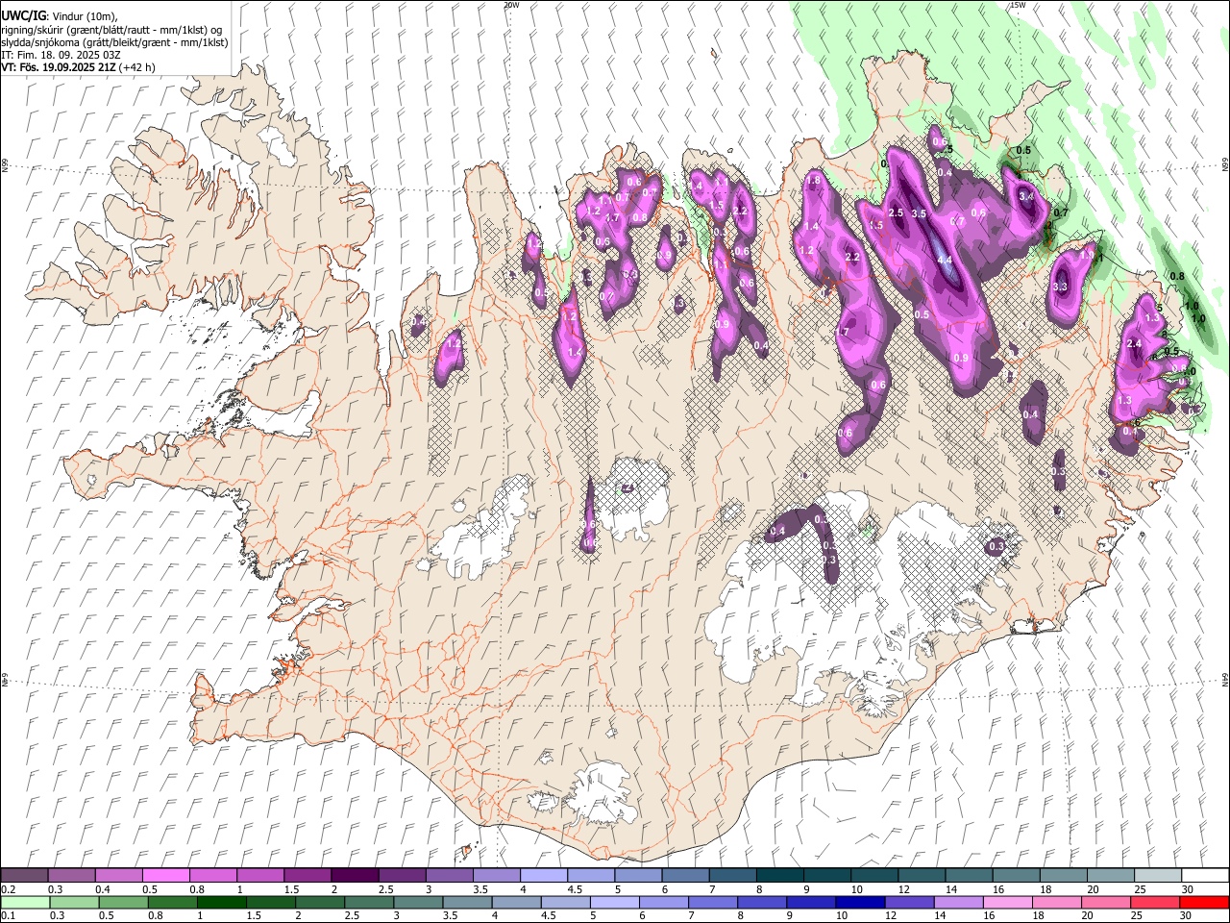Click the '2.5' value on the map
This screenshot has width=1230, height=923.
coord(897,212)
